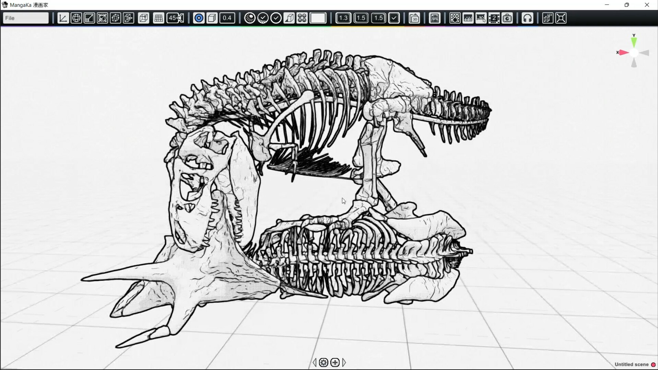Toggle the square checkmark box in toolbar
Image resolution: width=658 pixels, height=370 pixels.
[394, 18]
